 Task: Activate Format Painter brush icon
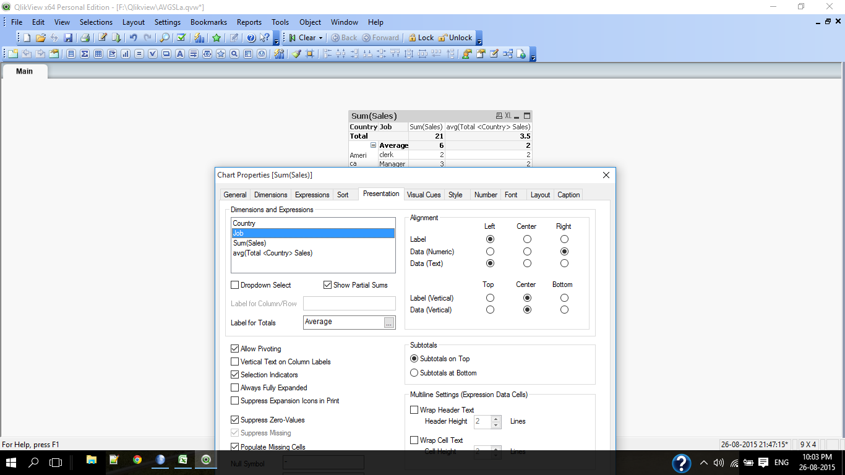click(296, 54)
